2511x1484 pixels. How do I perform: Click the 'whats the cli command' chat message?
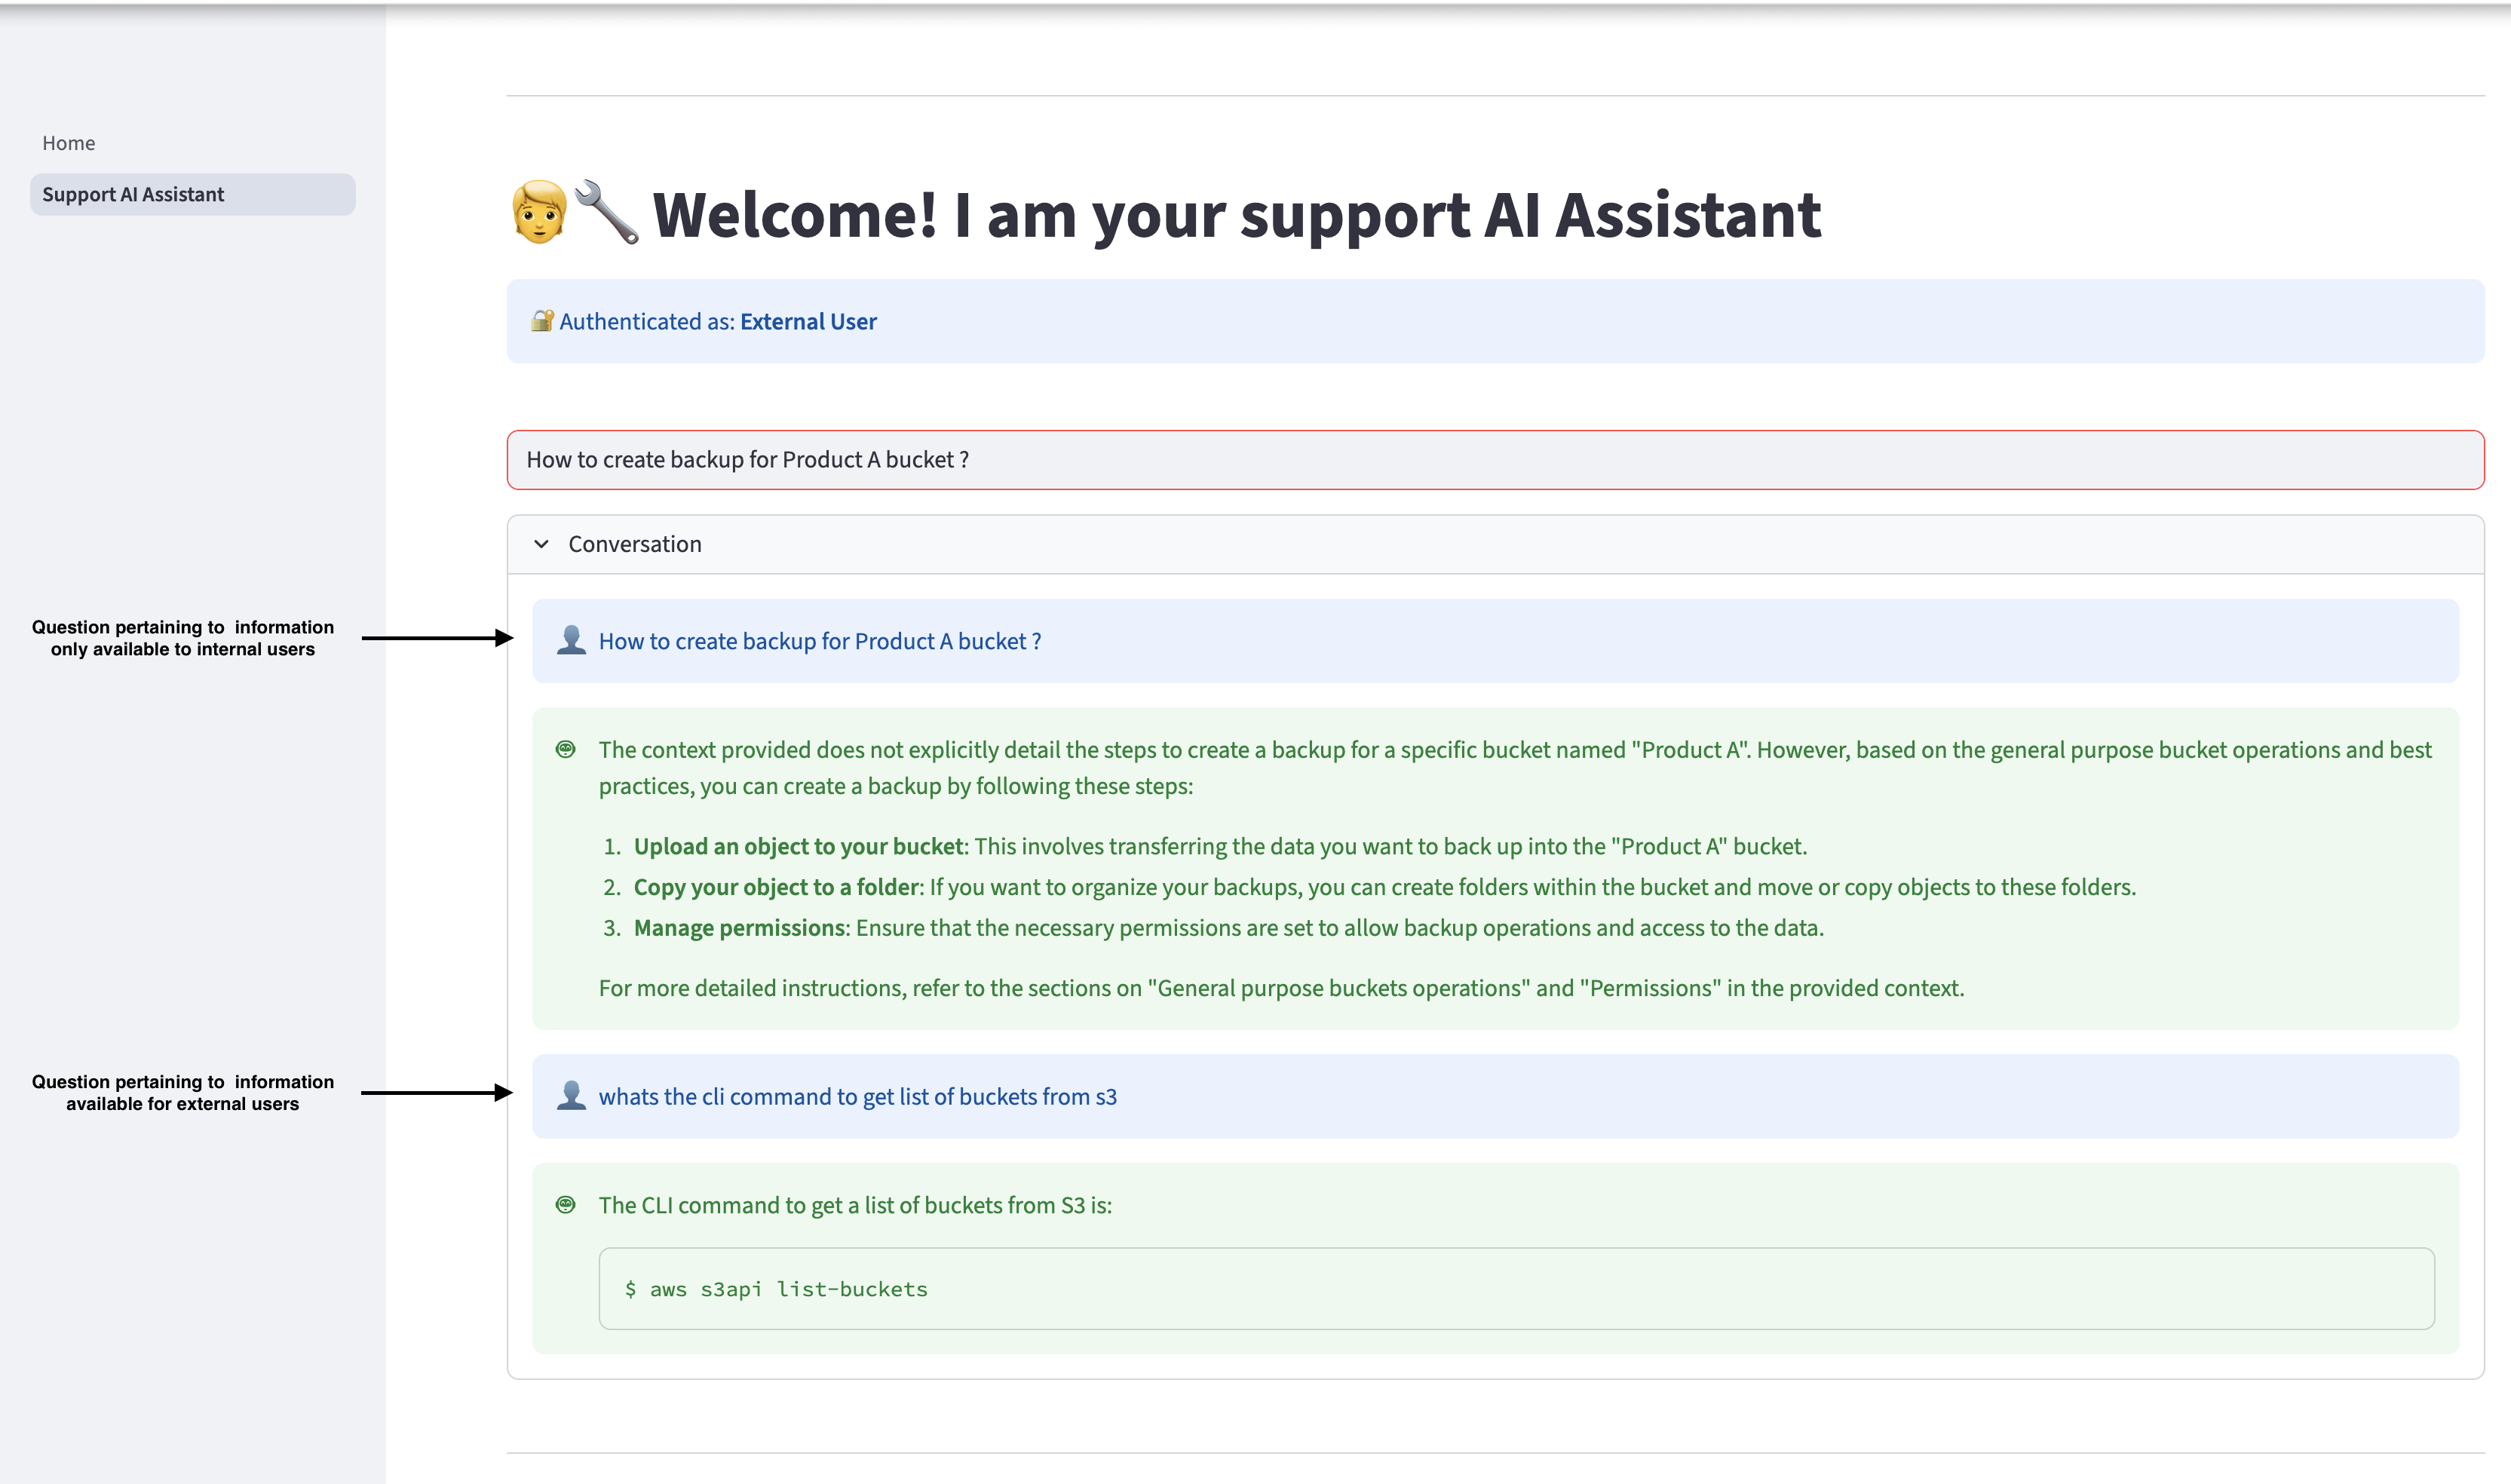point(858,1096)
